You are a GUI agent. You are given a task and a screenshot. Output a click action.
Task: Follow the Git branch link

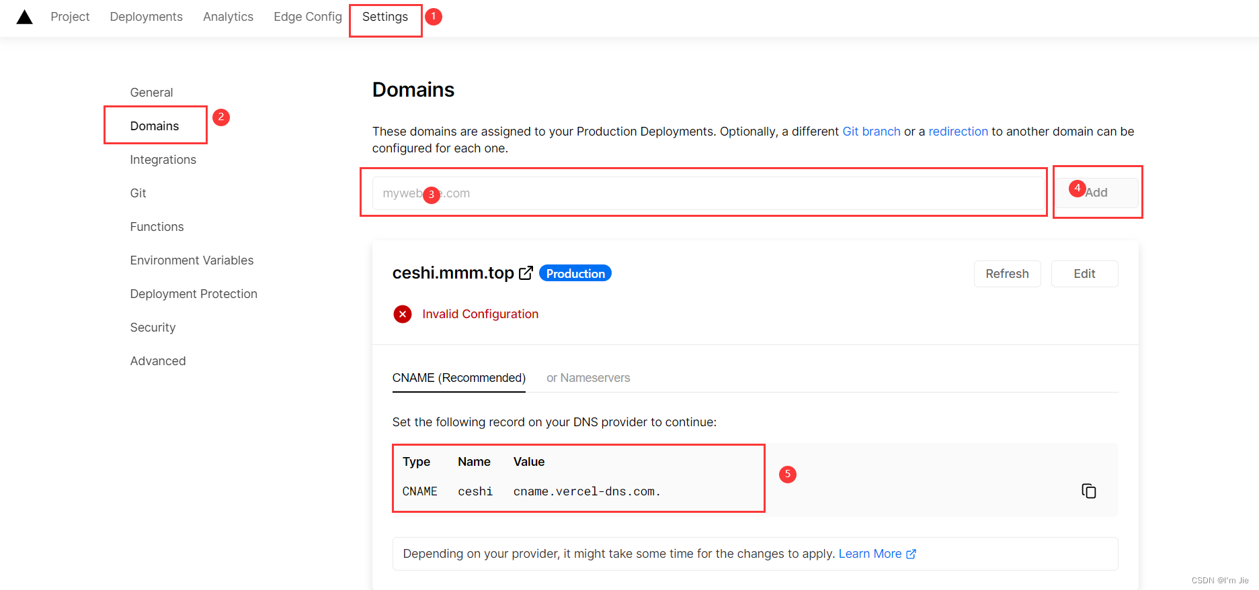[871, 132]
